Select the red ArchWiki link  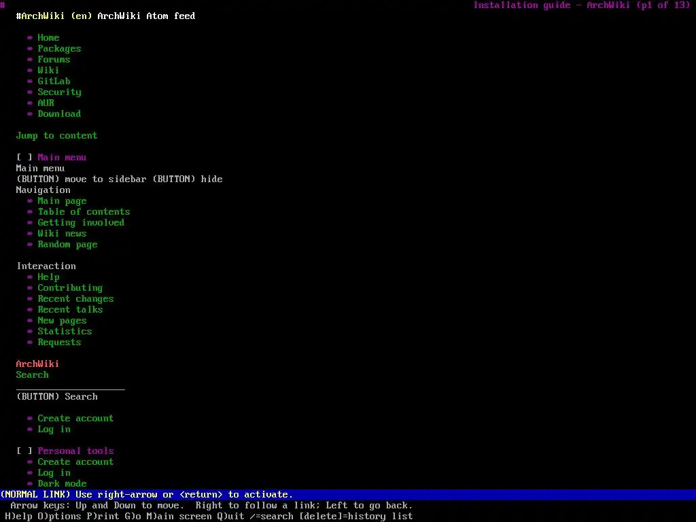(x=38, y=364)
